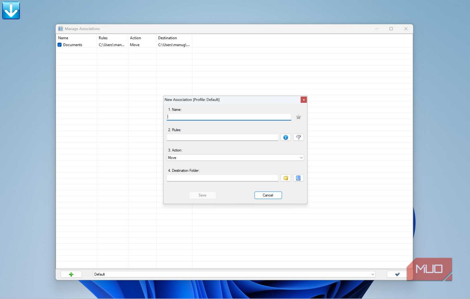Click into the Rules input field
Screen dimensions: 470x299
[x=222, y=137]
